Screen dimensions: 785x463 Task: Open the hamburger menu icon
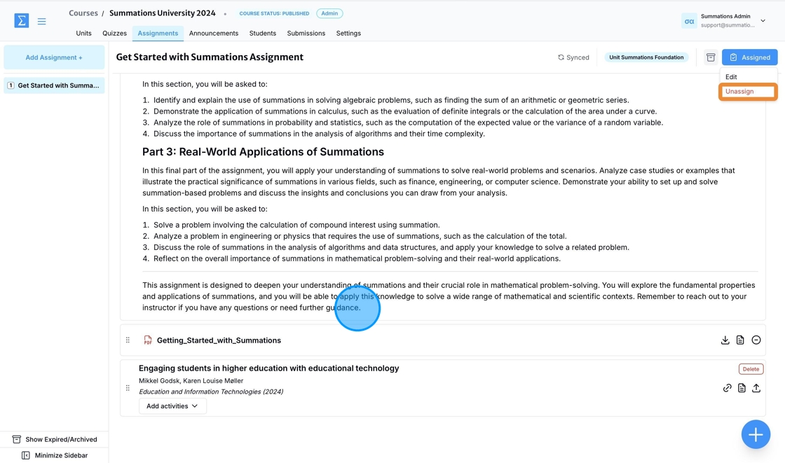click(41, 21)
